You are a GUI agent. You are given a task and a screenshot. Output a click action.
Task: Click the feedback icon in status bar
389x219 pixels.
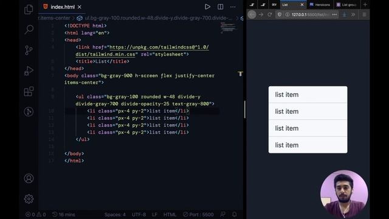click(x=223, y=214)
